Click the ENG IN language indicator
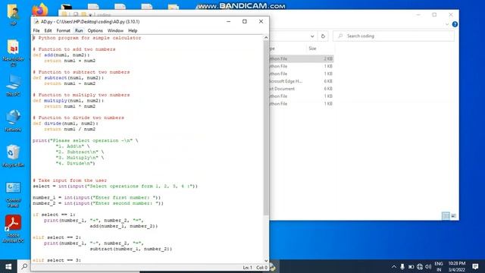The width and height of the screenshot is (485, 273). click(439, 266)
